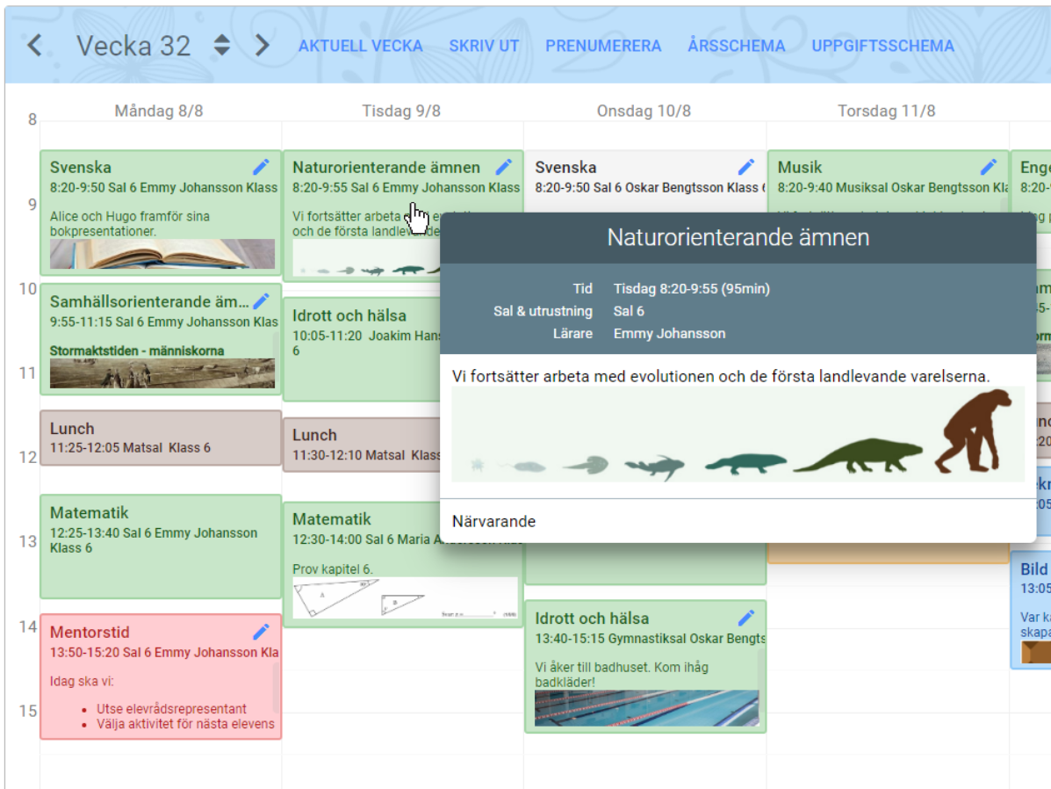
Task: Open the week number selector arrows
Action: (x=222, y=46)
